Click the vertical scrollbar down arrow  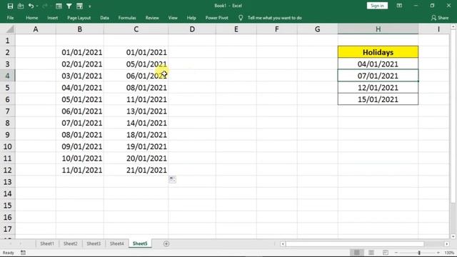(x=453, y=236)
